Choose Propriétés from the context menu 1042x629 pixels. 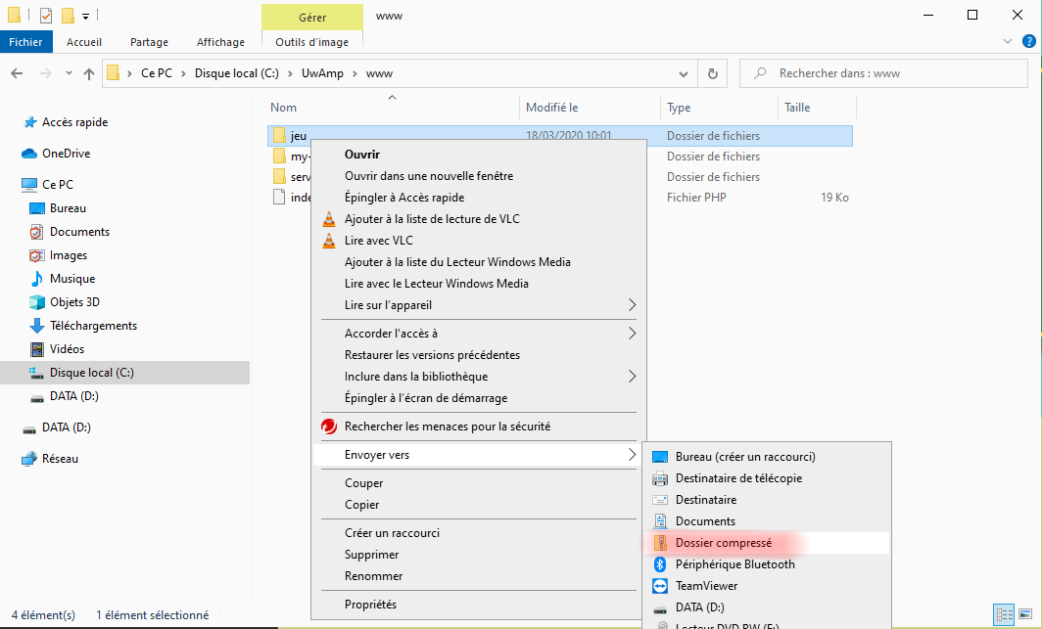point(370,605)
